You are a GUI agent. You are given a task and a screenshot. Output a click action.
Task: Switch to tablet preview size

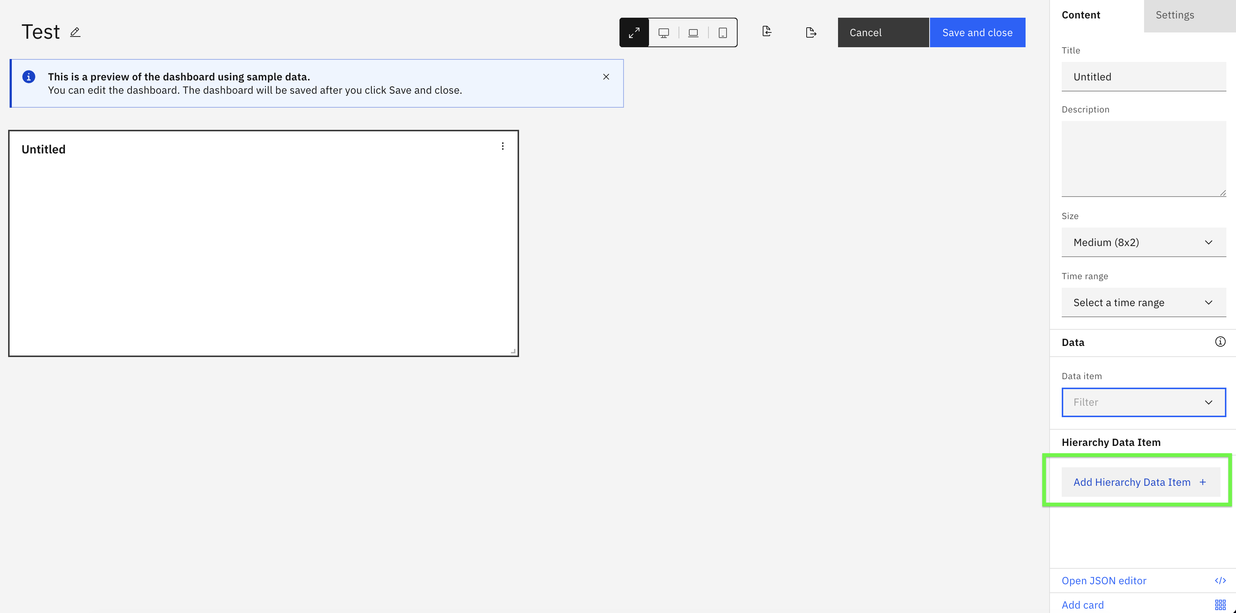point(722,32)
